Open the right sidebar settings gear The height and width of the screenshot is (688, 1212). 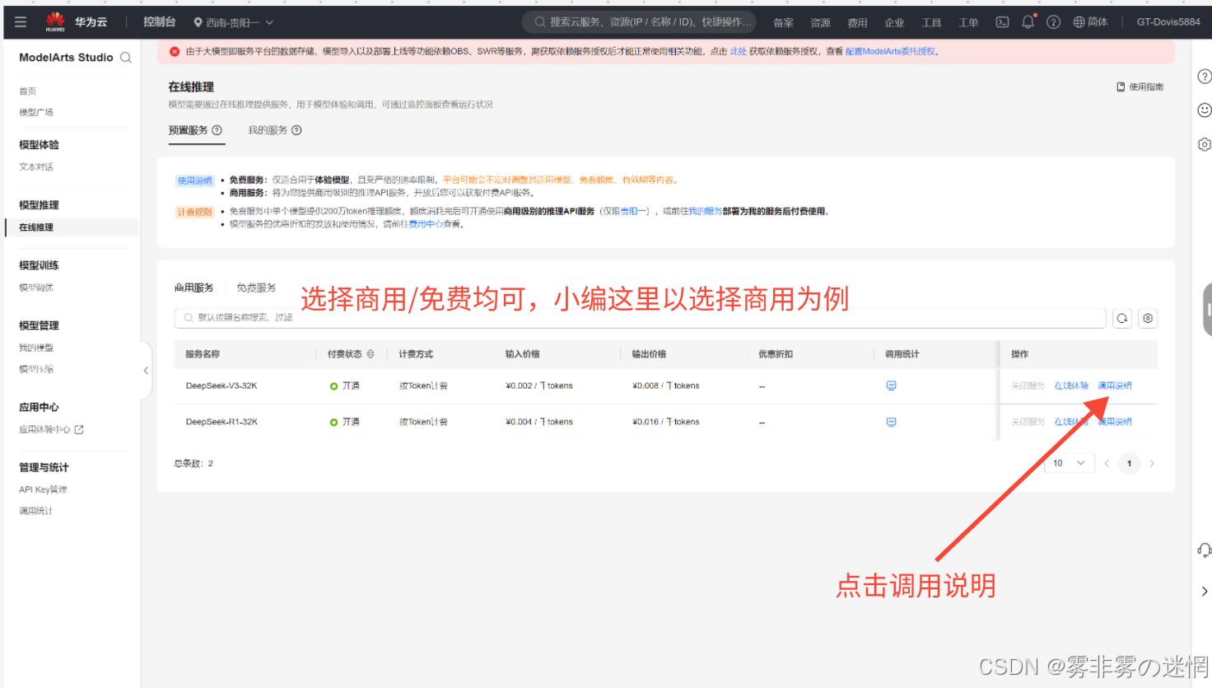coord(1204,144)
